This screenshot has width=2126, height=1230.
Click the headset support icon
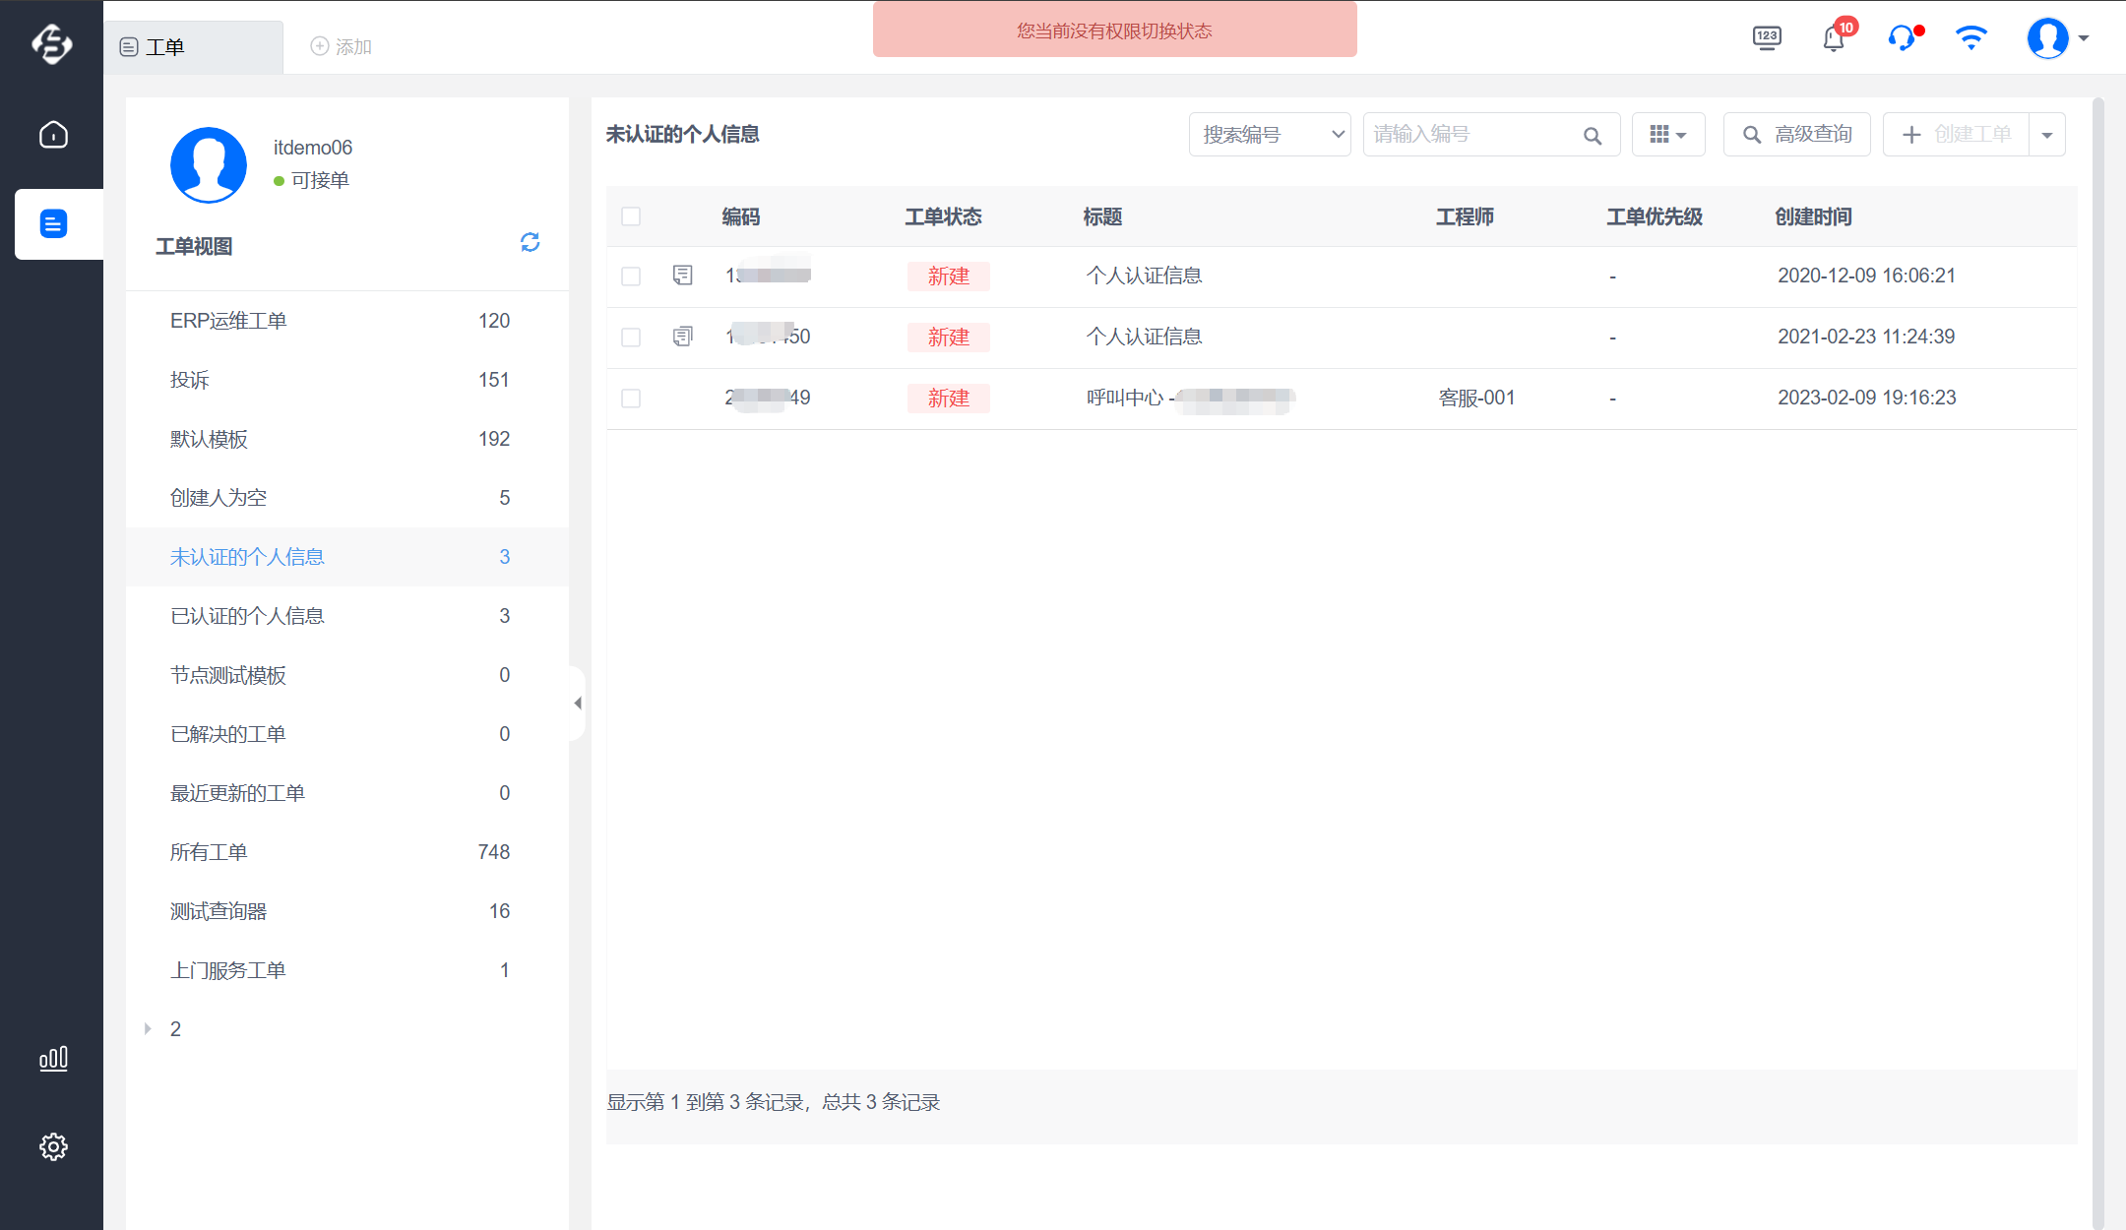click(1902, 38)
